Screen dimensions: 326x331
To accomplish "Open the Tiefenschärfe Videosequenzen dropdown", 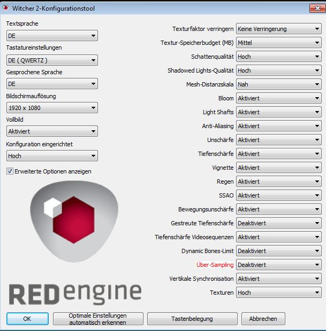I will coord(279,237).
